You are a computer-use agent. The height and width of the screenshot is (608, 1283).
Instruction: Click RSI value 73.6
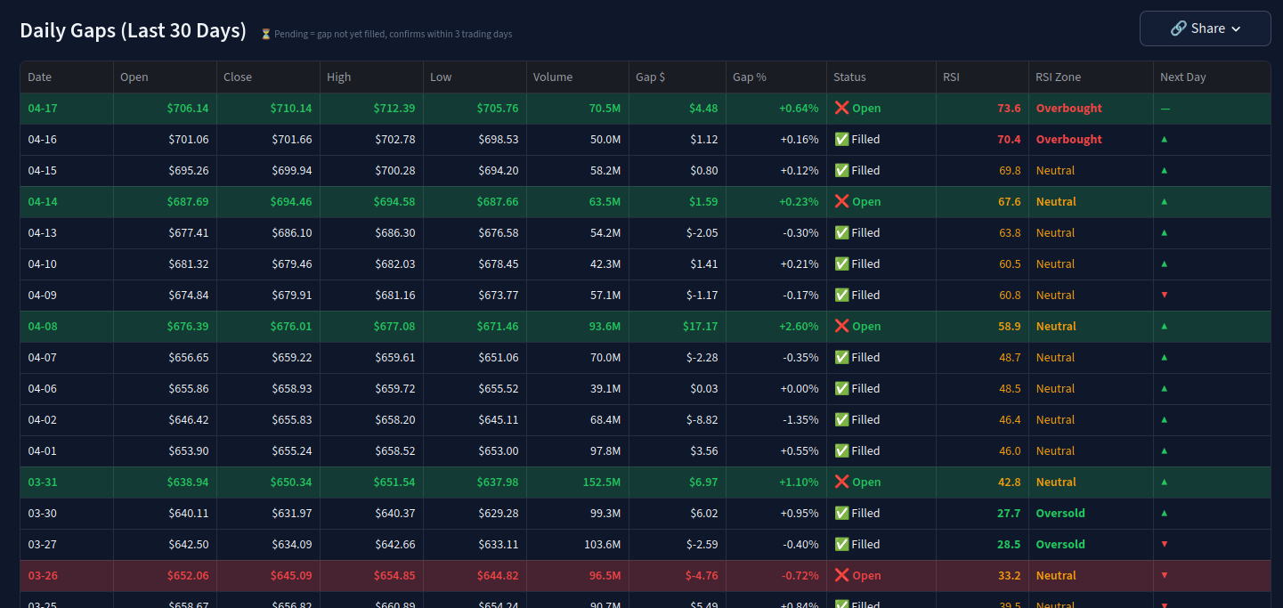(1010, 108)
